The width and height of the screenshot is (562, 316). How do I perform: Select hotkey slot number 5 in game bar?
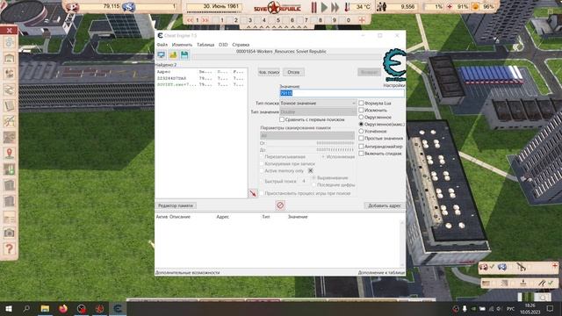coord(277,20)
